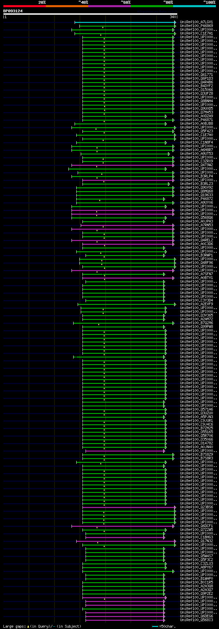
Task: Select hit label UniRef100_Q61771
Action: pyautogui.click(x=196, y=75)
